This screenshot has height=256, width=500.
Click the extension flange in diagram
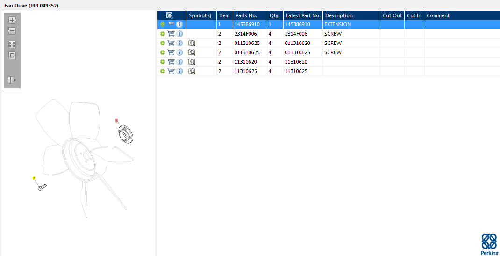[x=126, y=135]
